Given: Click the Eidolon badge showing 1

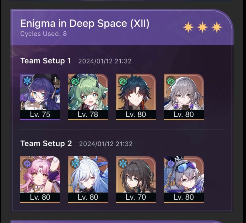Looking at the screenshot, I should 56,80.
